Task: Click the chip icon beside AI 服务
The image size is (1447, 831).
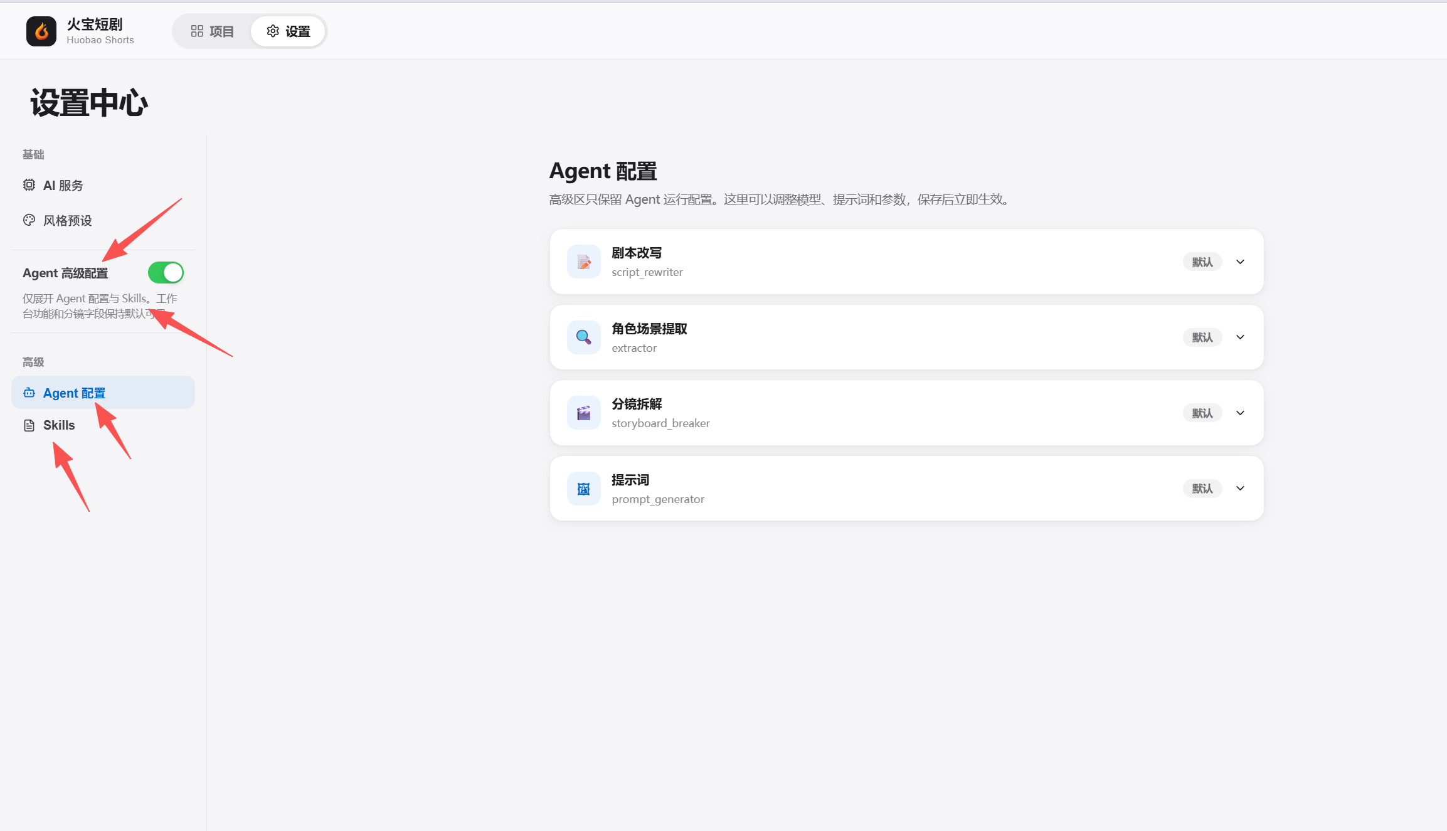Action: (x=29, y=185)
